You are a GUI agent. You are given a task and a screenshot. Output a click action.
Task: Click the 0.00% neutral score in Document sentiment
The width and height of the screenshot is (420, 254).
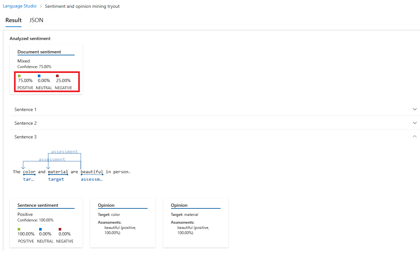tap(44, 80)
